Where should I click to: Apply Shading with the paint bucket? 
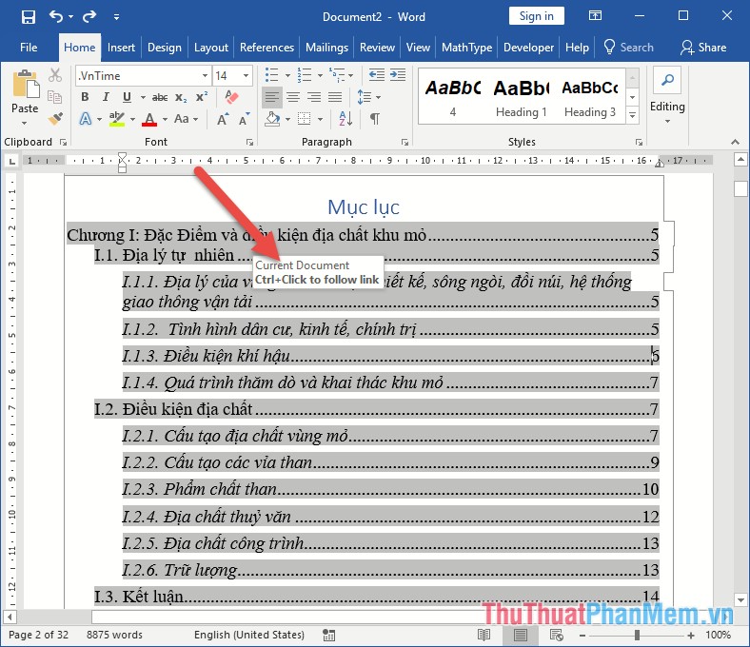click(x=272, y=119)
